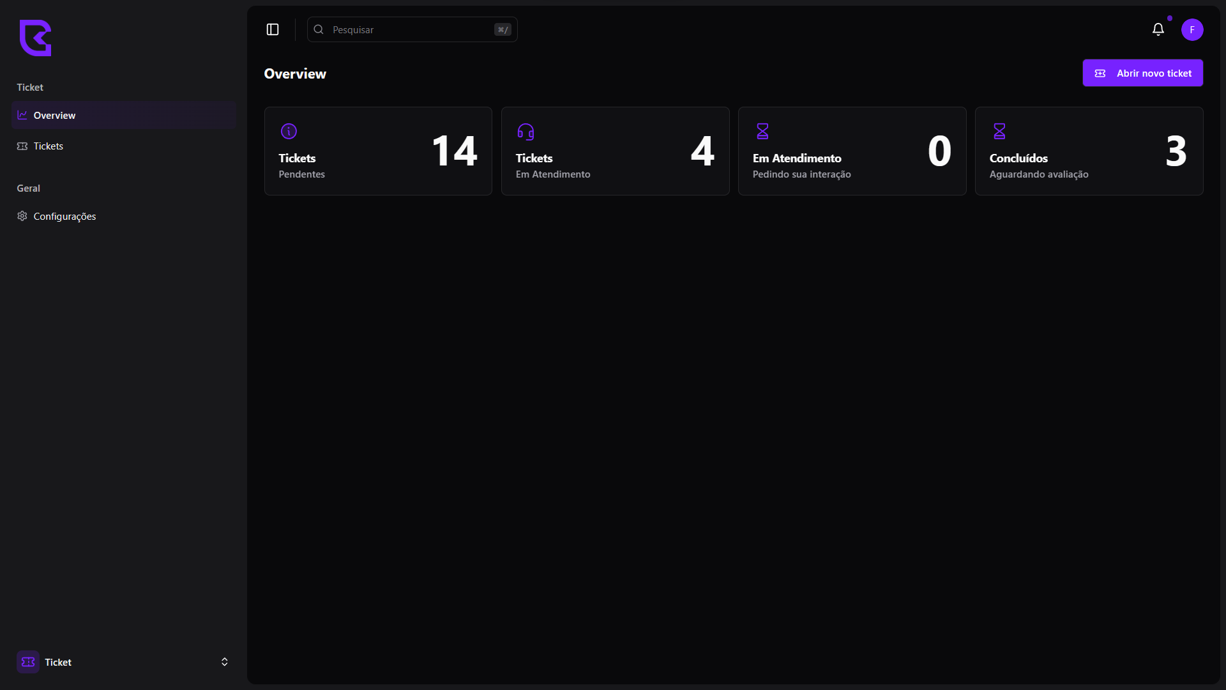This screenshot has width=1226, height=690.
Task: Click the headset icon on Em Atendimento card
Action: click(526, 131)
